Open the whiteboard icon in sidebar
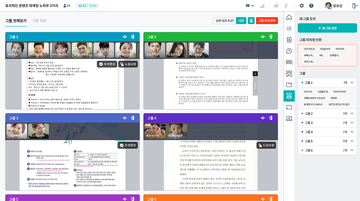This screenshot has height=201, width=360. 289,118
